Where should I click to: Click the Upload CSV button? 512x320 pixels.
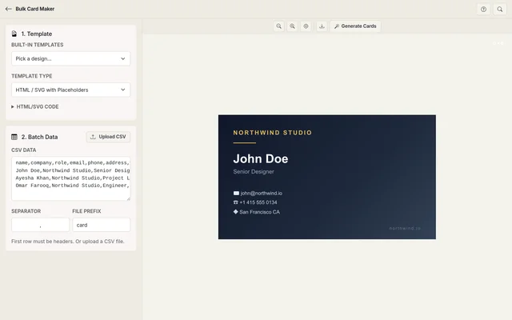[x=108, y=137]
